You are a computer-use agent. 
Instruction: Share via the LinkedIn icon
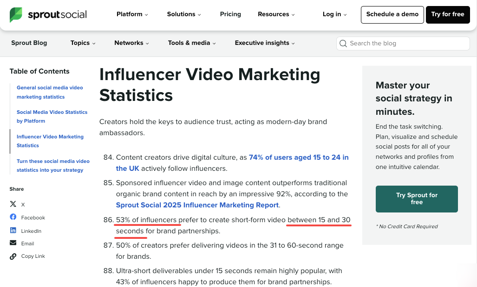[x=13, y=231]
